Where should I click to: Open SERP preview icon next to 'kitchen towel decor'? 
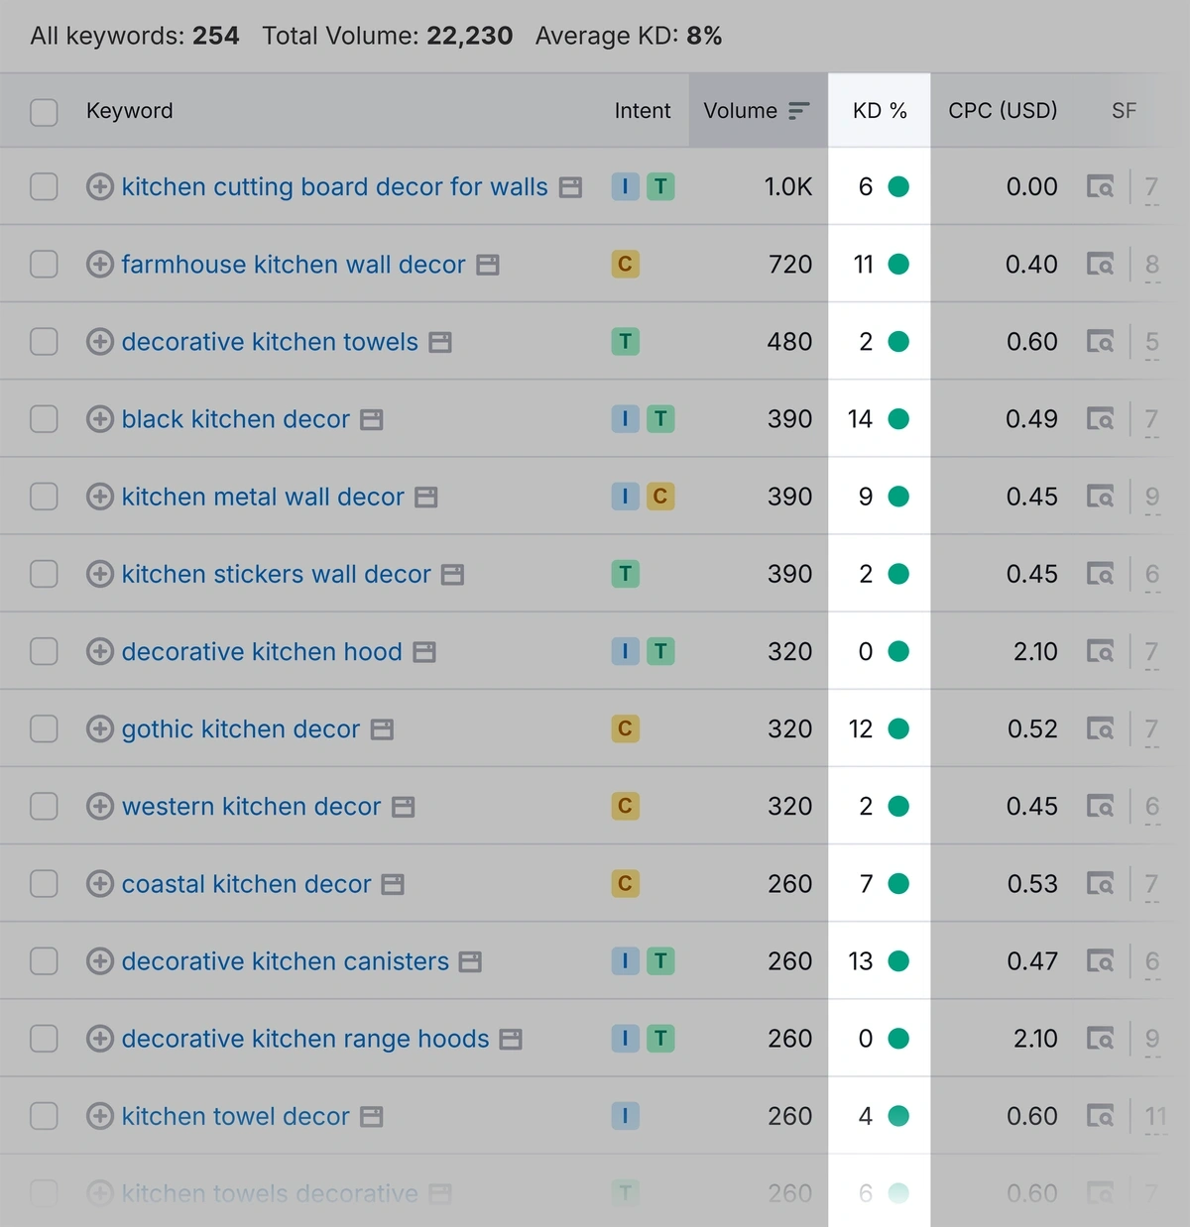click(372, 1116)
